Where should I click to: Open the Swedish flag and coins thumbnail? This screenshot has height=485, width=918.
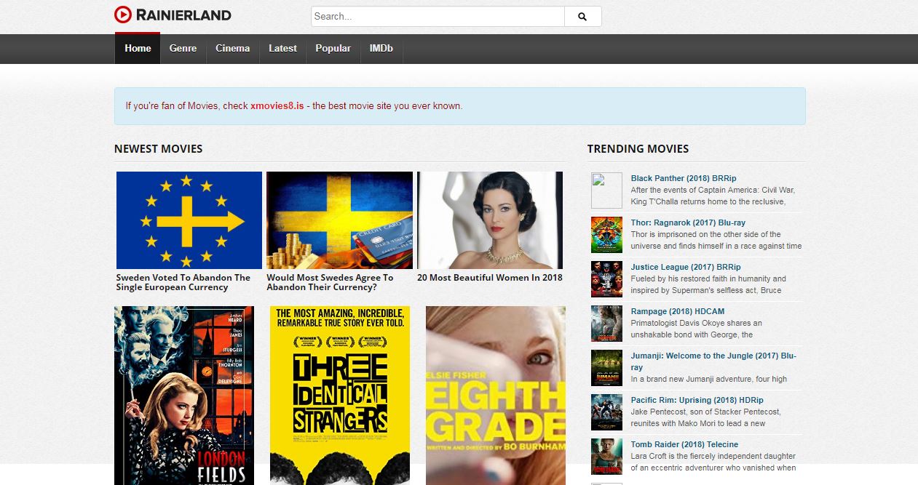pyautogui.click(x=339, y=220)
